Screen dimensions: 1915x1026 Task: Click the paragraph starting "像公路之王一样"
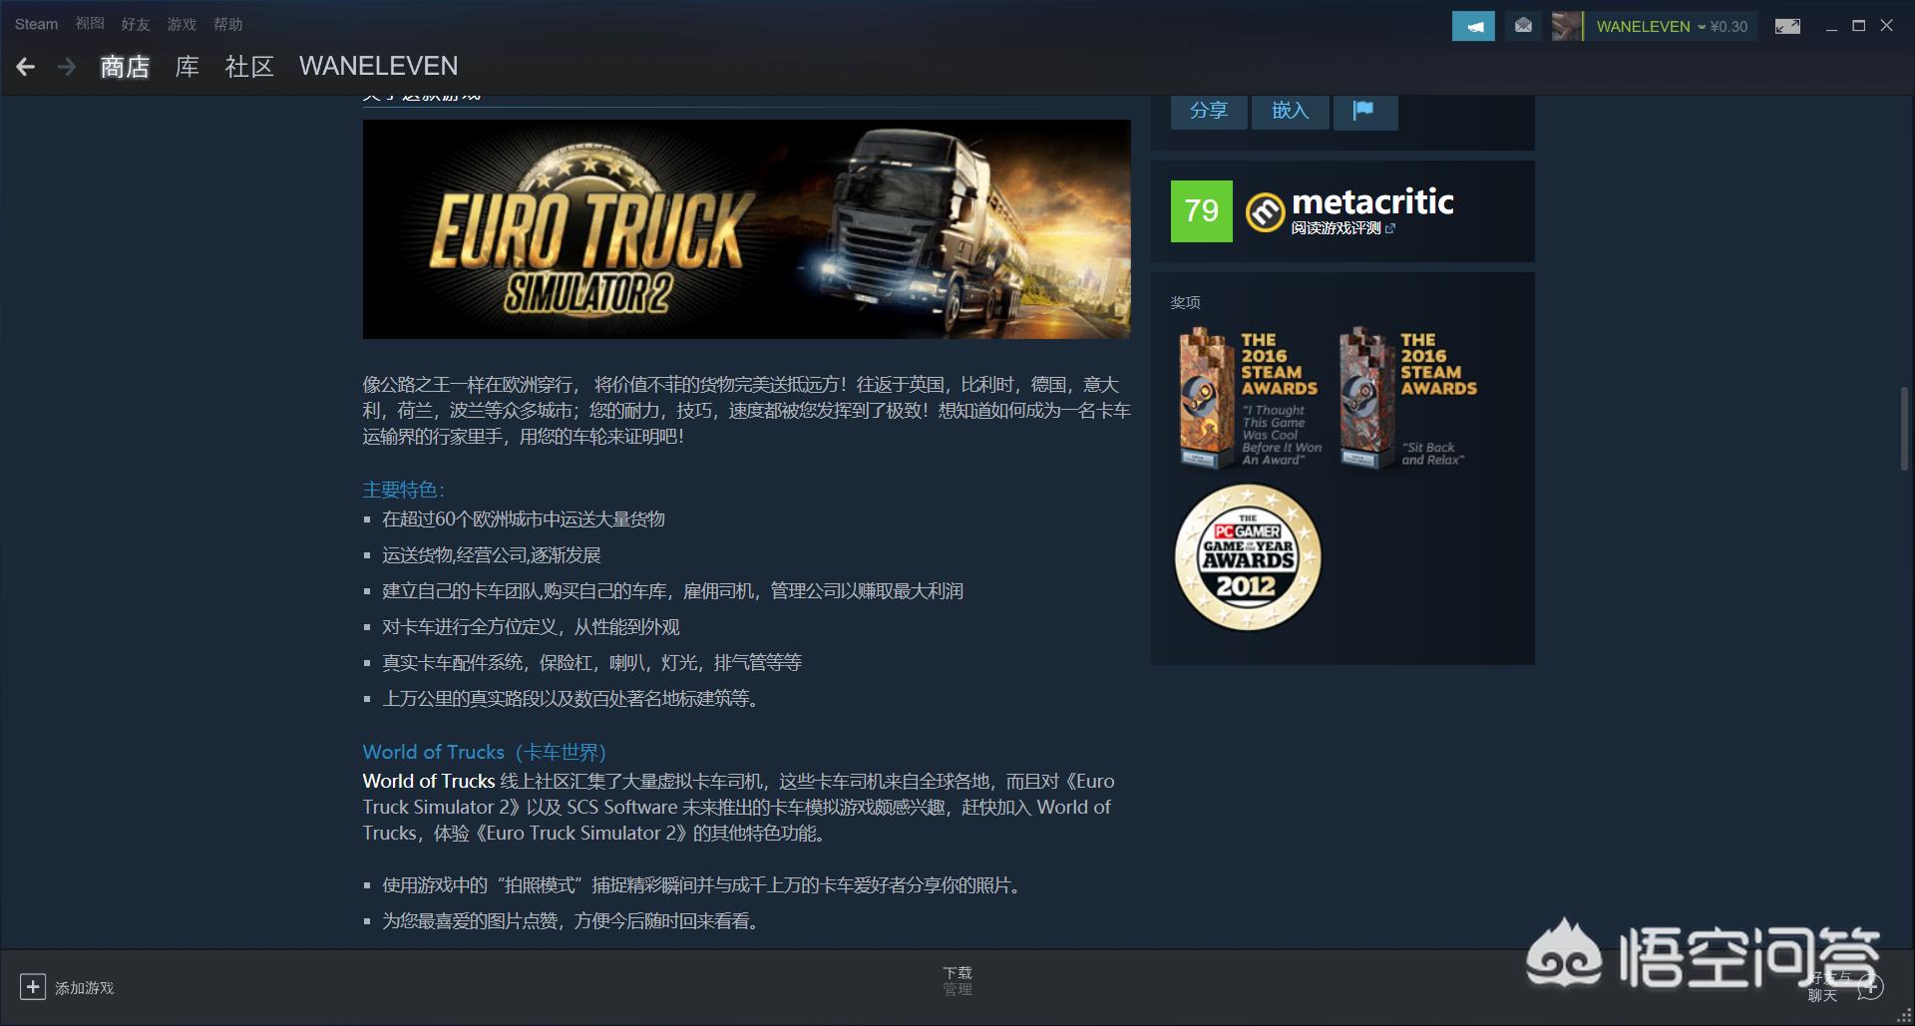[x=747, y=411]
